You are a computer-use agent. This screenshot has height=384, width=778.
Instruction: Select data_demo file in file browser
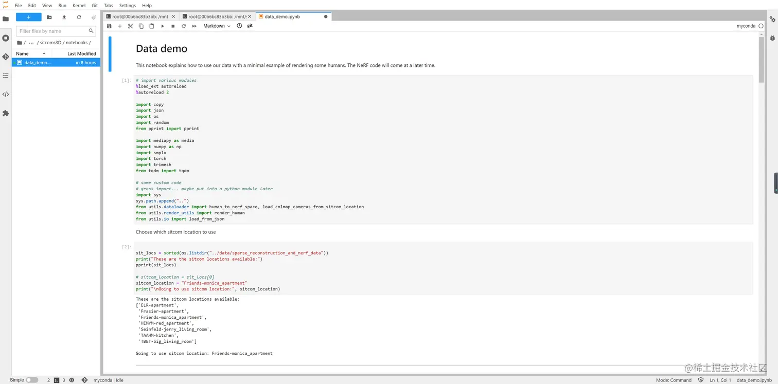(x=56, y=62)
